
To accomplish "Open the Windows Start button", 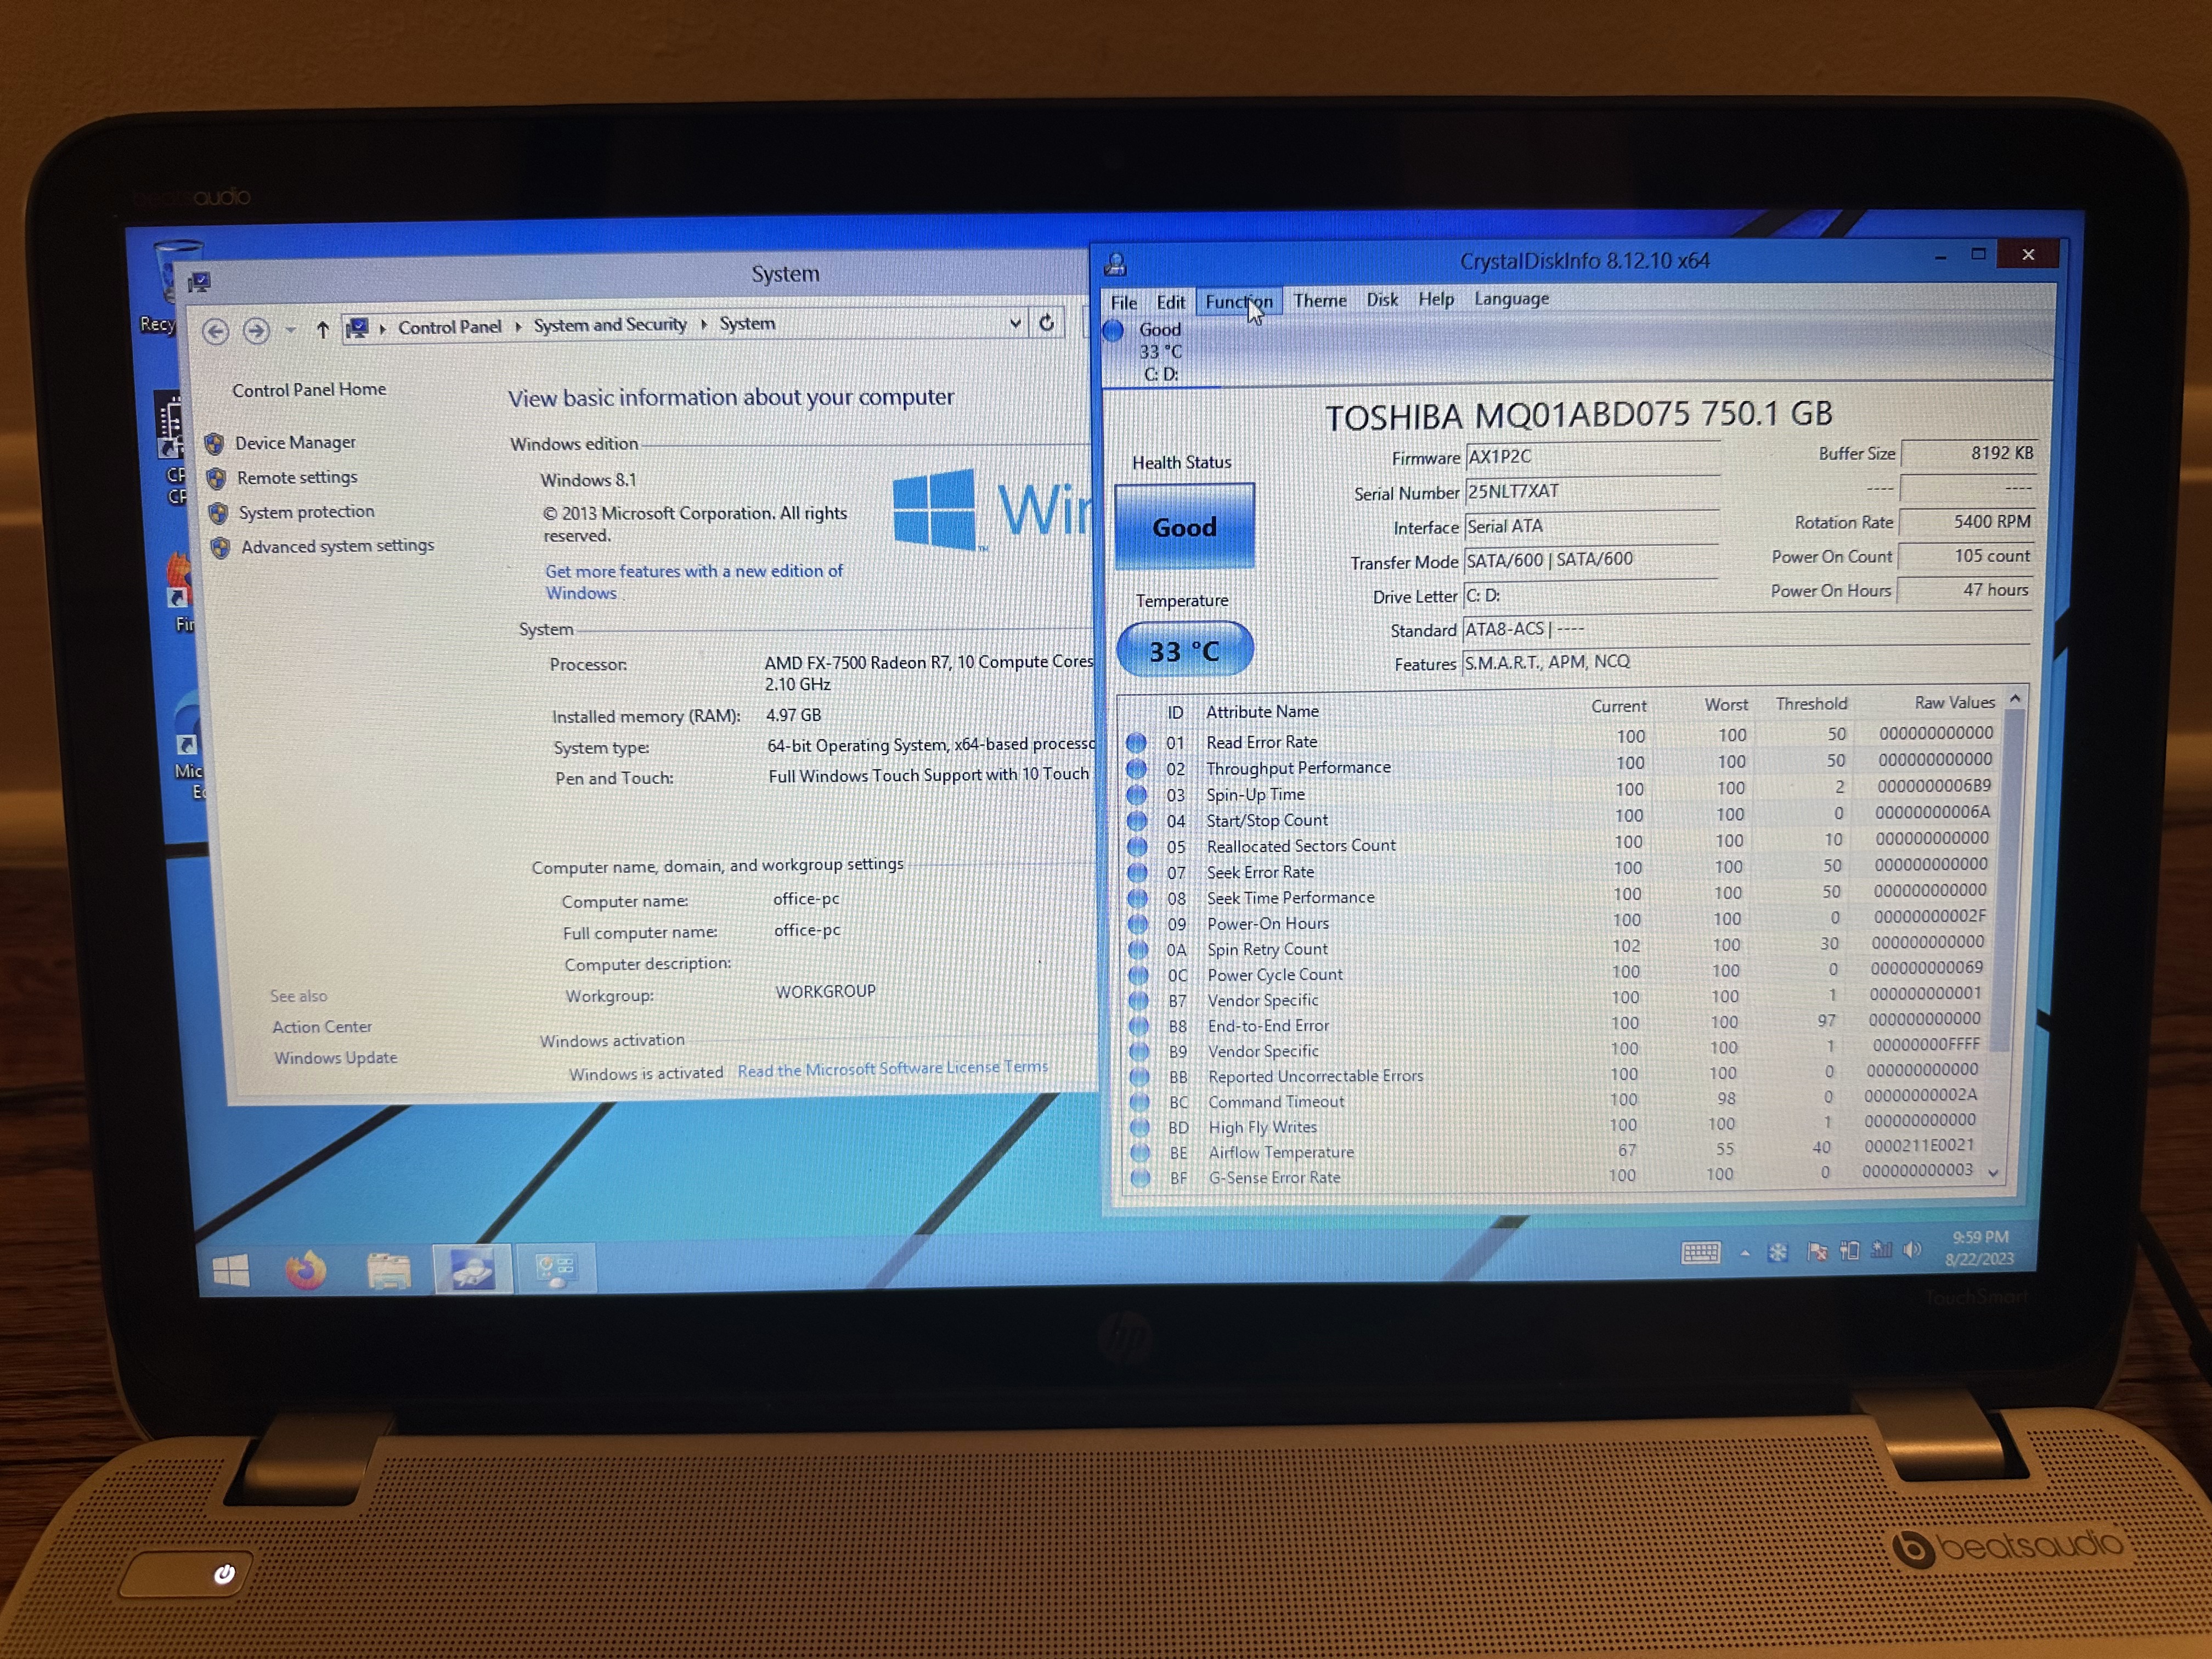I will [x=231, y=1272].
